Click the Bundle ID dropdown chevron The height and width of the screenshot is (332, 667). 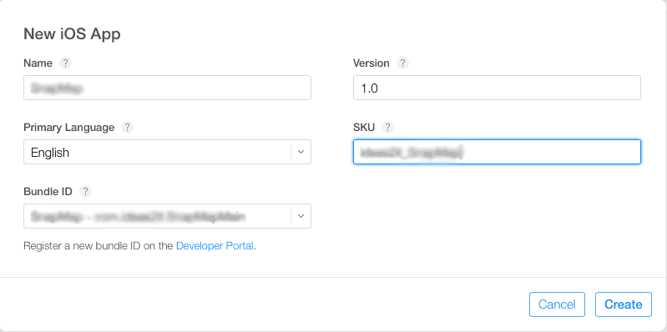301,216
